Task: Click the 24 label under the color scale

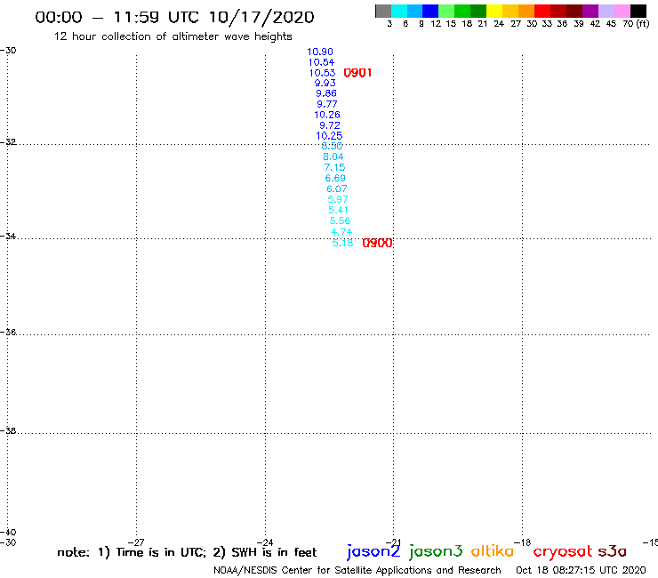Action: coord(499,24)
